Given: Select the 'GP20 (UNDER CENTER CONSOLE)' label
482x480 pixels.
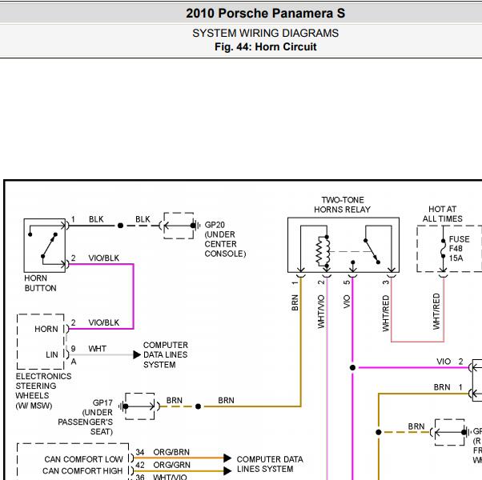Looking at the screenshot, I should click(225, 239).
